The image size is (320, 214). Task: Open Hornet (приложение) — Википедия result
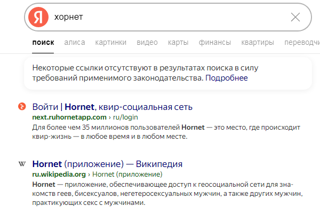pyautogui.click(x=107, y=164)
